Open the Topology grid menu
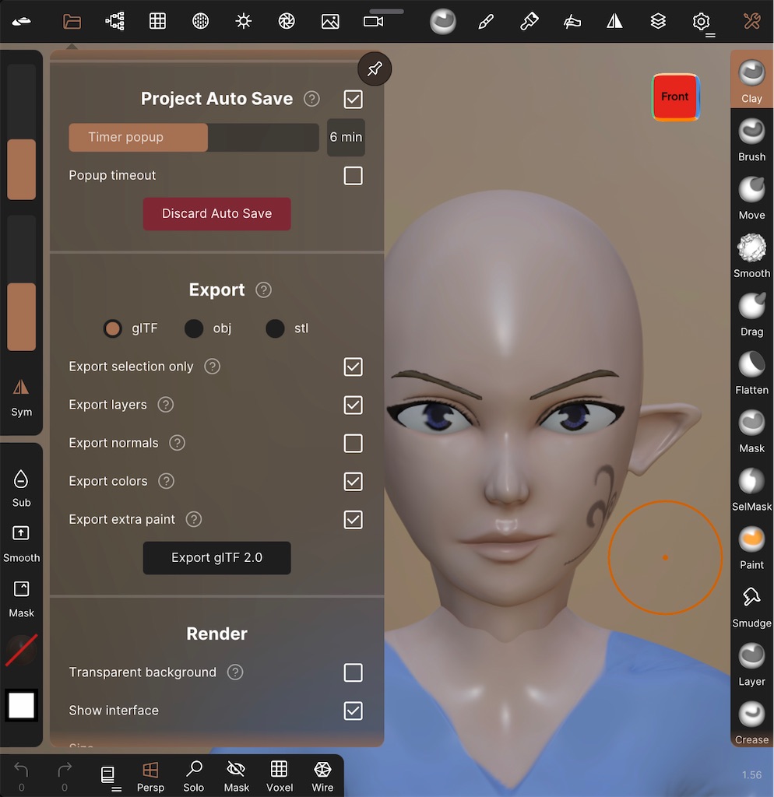Screen dimensions: 774x797 tap(157, 21)
